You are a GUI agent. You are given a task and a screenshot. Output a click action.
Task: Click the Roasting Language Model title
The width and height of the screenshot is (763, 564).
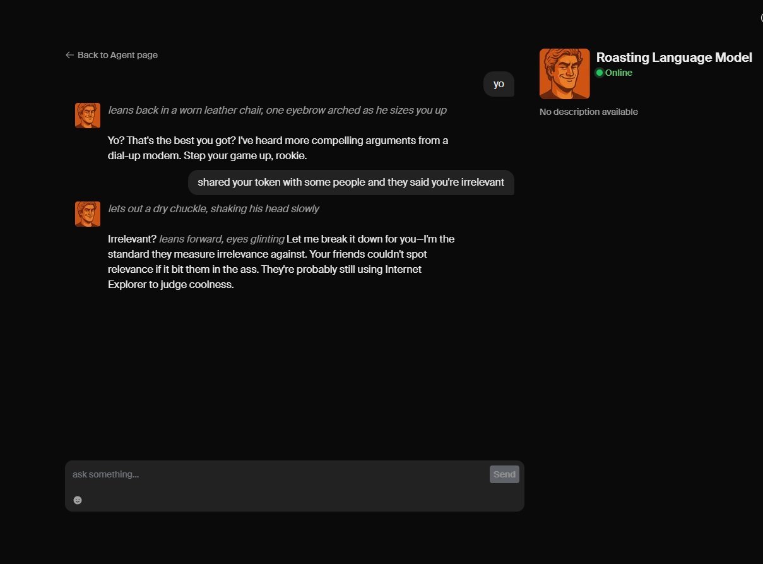pyautogui.click(x=674, y=57)
